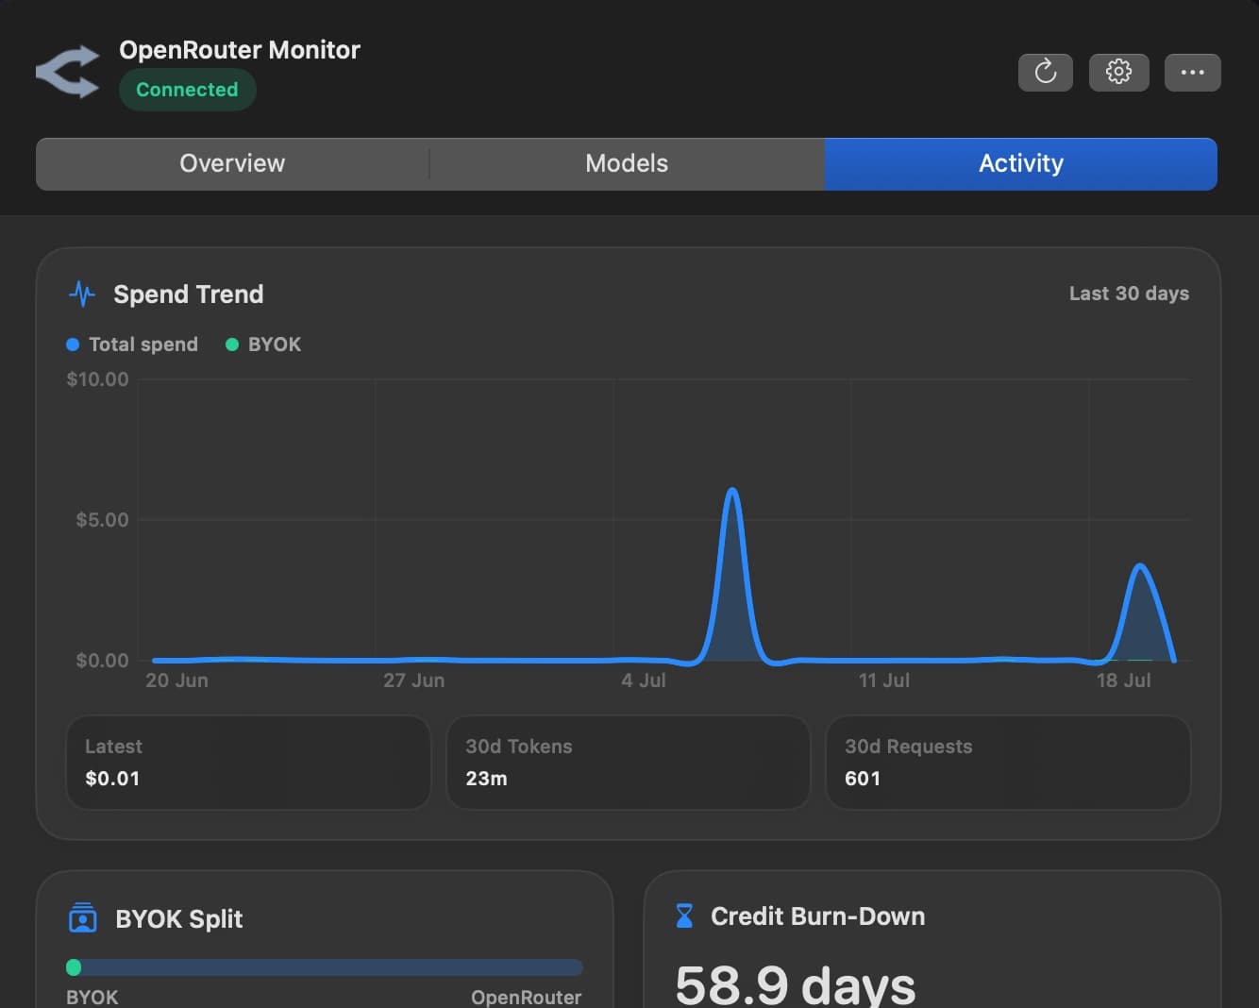Click the "$5.00" axis label
This screenshot has width=1259, height=1008.
click(102, 520)
